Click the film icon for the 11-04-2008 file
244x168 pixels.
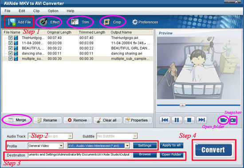tap(16, 43)
